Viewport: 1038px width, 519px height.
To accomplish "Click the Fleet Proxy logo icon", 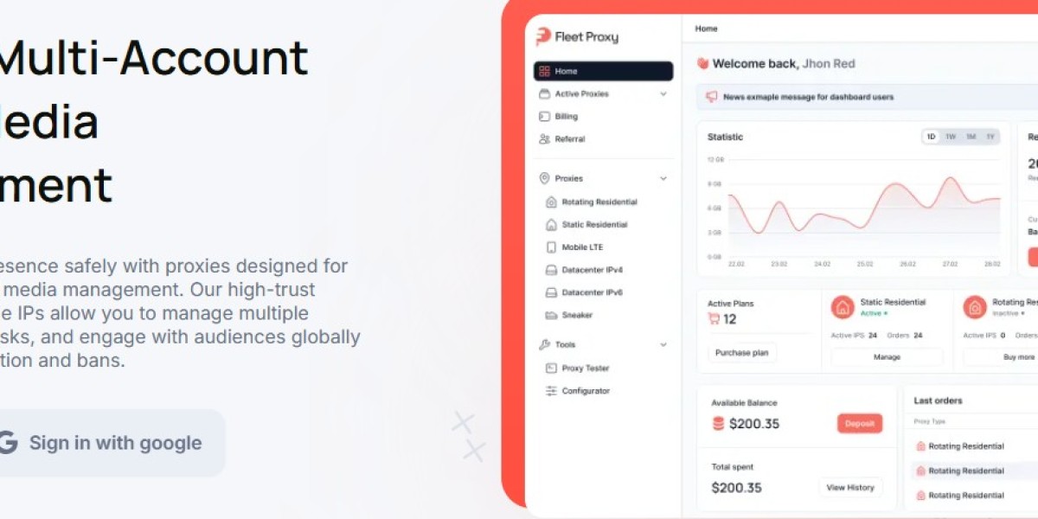I will tap(542, 36).
